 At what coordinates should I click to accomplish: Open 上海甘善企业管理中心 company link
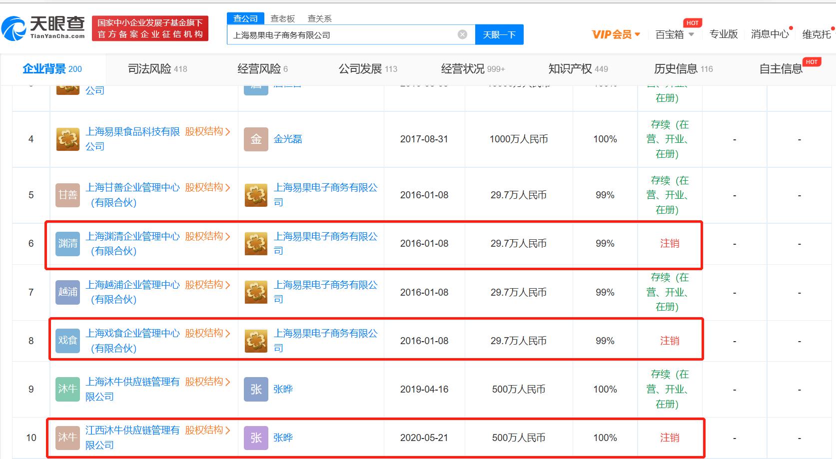[x=132, y=195]
